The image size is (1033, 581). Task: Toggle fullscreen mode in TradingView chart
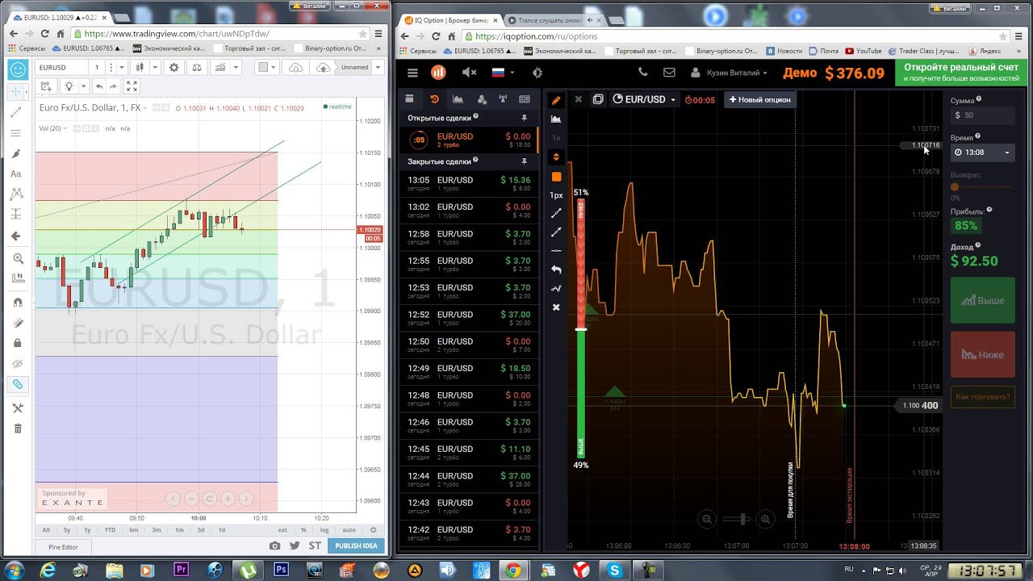[x=132, y=86]
